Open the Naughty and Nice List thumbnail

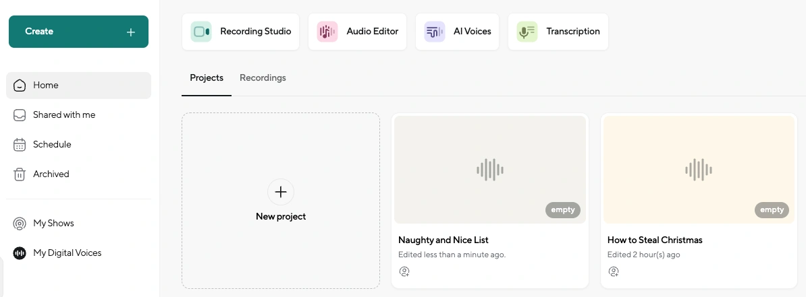[x=490, y=170]
